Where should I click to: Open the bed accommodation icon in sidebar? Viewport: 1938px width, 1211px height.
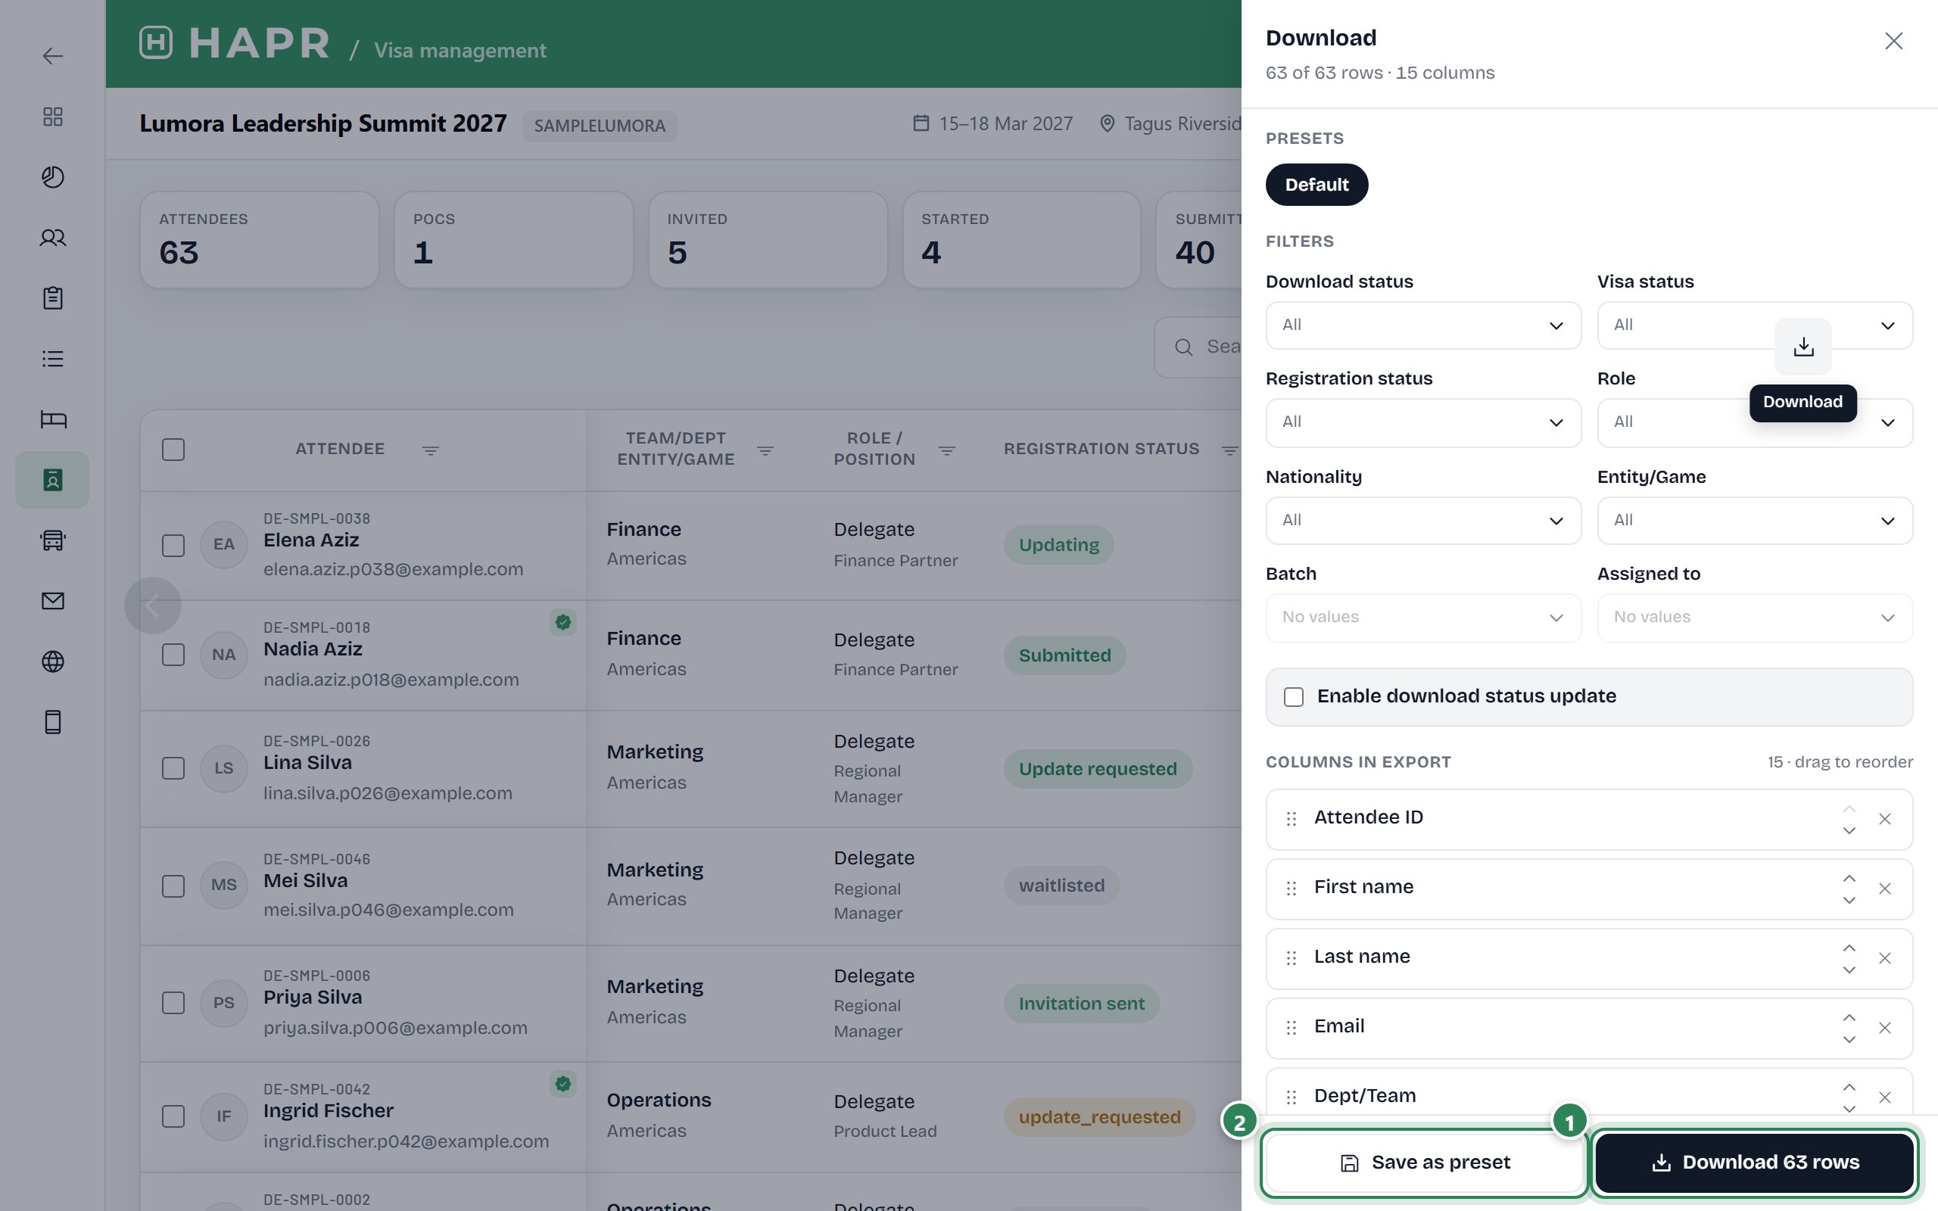(53, 419)
